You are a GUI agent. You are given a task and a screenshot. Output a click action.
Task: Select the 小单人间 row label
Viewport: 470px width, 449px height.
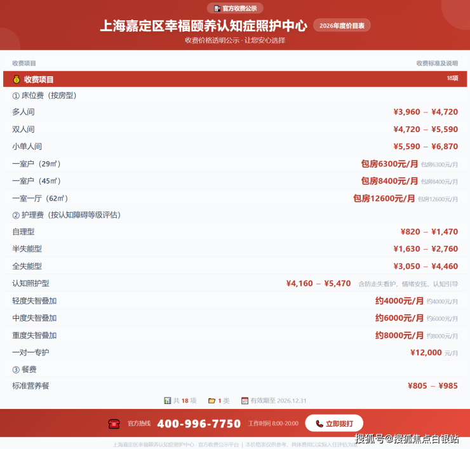point(27,146)
